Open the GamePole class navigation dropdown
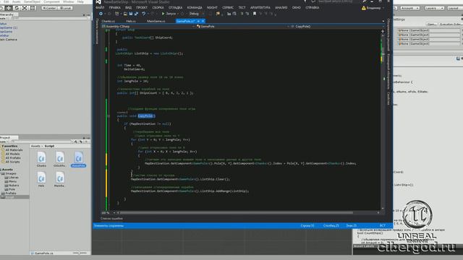The height and width of the screenshot is (260, 463). click(243, 27)
